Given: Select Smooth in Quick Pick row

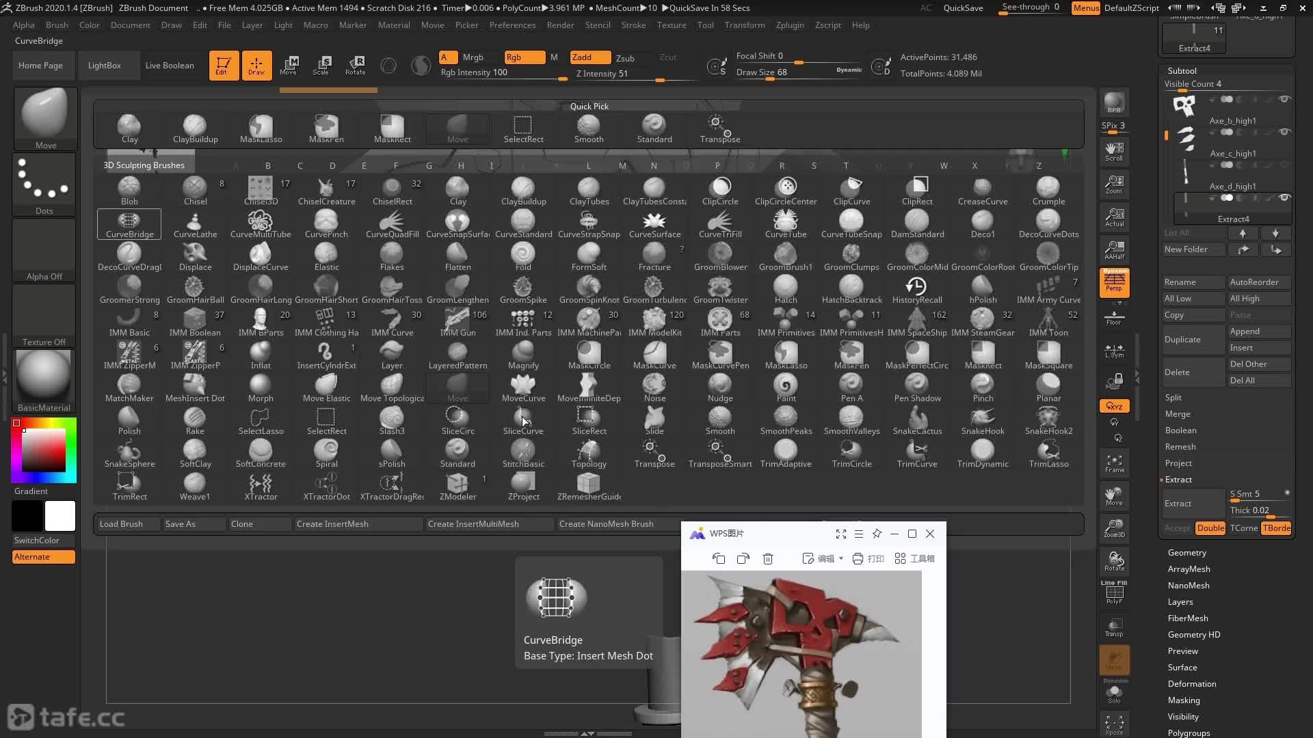Looking at the screenshot, I should [x=589, y=128].
